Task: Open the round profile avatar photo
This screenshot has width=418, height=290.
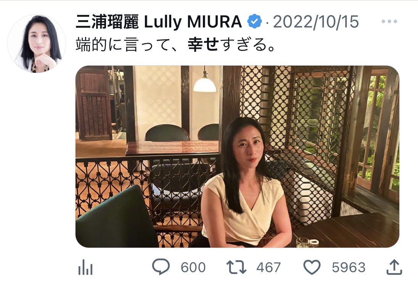Action: [x=37, y=43]
